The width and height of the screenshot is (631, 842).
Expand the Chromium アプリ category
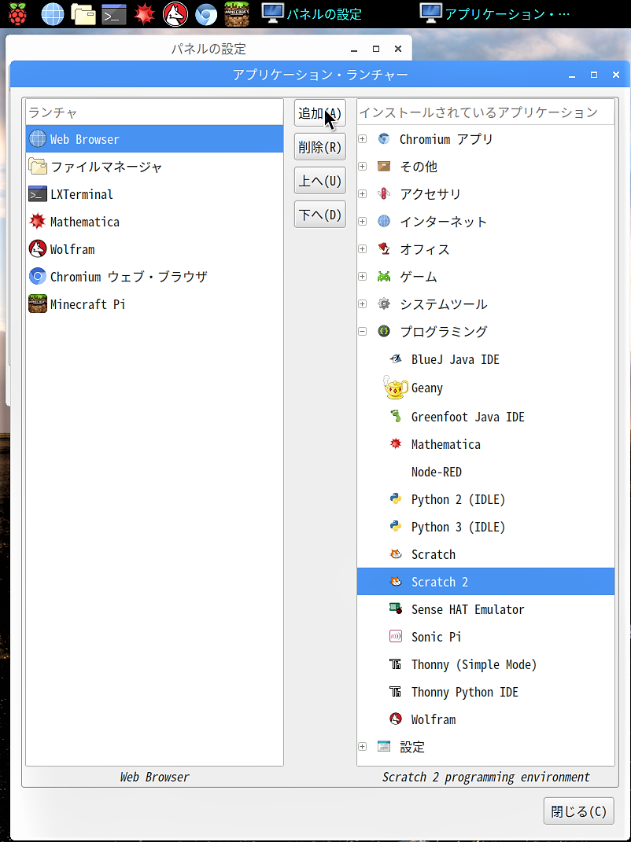362,139
